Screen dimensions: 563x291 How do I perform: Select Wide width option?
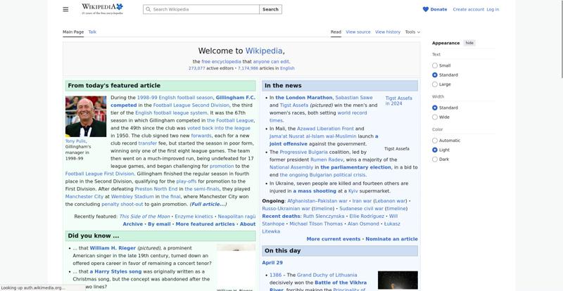435,117
